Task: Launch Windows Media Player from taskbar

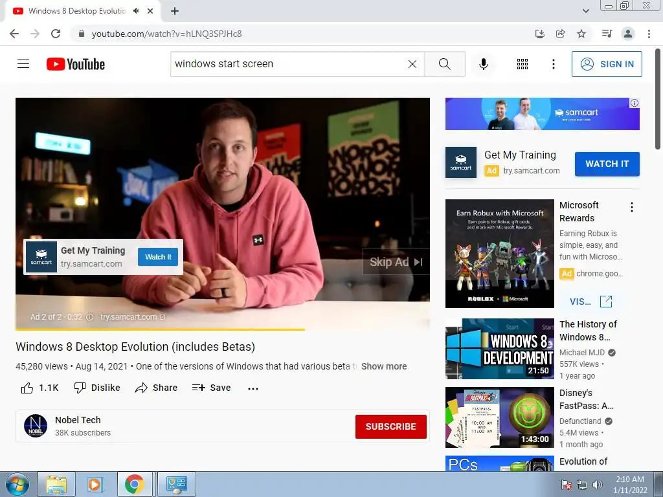Action: click(95, 484)
